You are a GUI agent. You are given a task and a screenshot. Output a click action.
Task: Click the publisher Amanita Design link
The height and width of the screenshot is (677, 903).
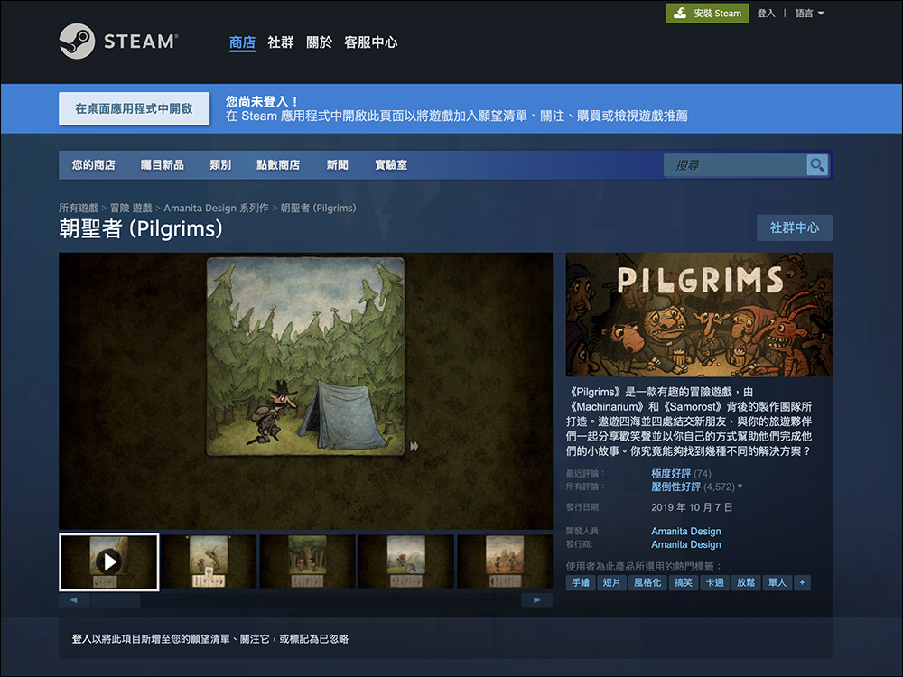point(686,544)
